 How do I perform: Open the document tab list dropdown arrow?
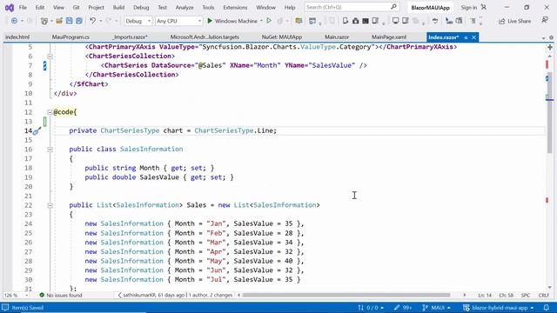(x=543, y=37)
